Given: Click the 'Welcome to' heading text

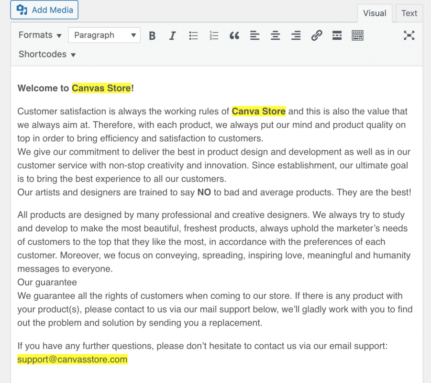Looking at the screenshot, I should pyautogui.click(x=43, y=88).
